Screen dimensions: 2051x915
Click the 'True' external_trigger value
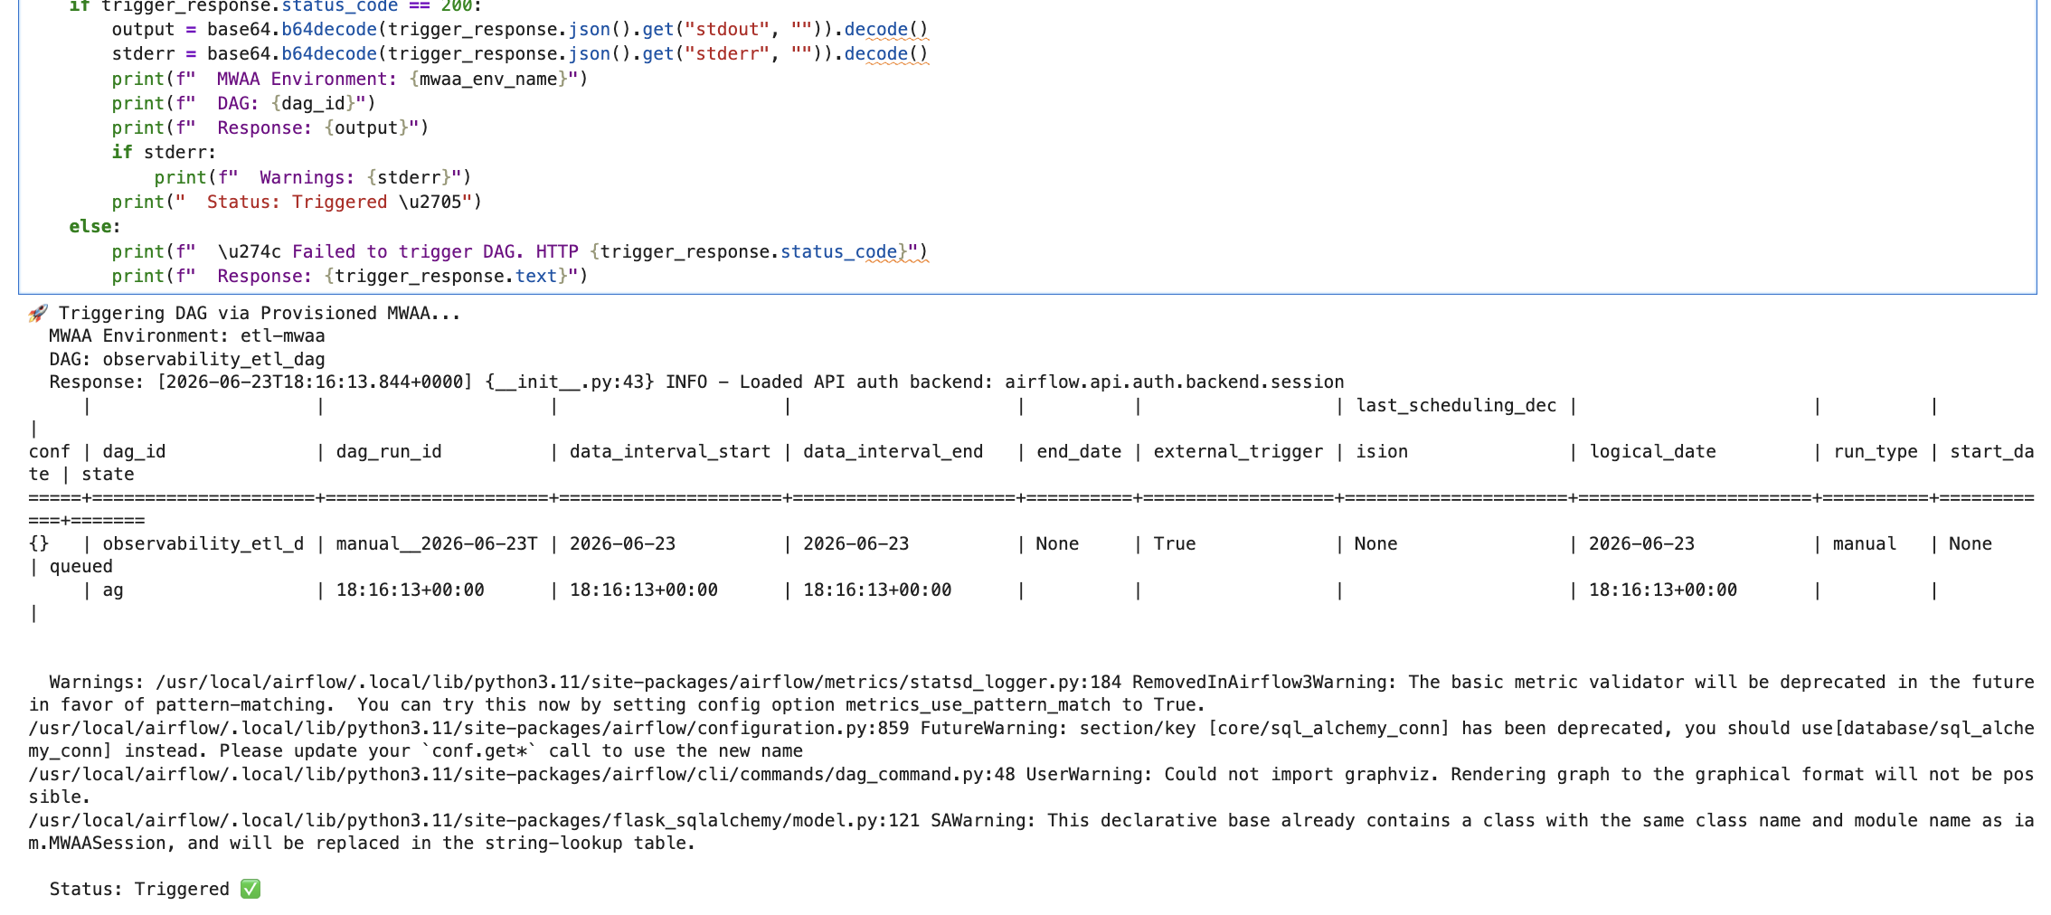click(x=1174, y=544)
